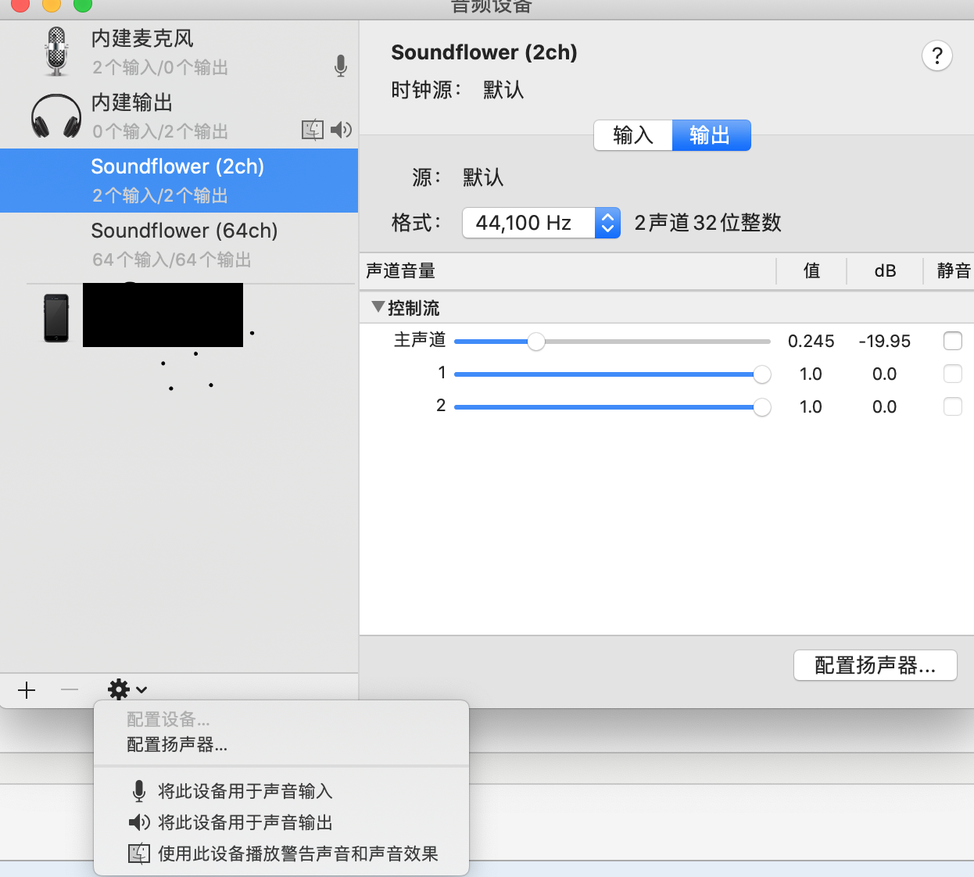
Task: Select the 内建麦克风 device row
Action: click(x=179, y=52)
